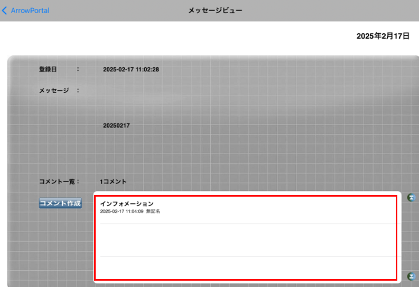Image resolution: width=419 pixels, height=287 pixels.
Task: Jump to bottom of comment list
Action: [x=412, y=276]
